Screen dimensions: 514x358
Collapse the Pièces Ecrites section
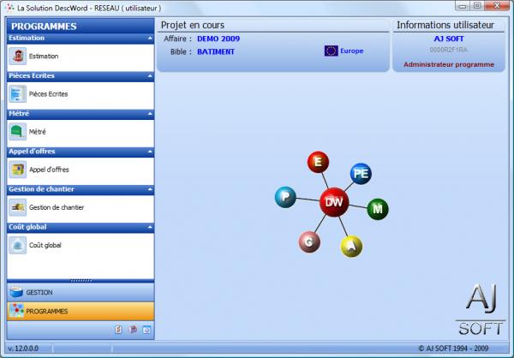click(150, 76)
